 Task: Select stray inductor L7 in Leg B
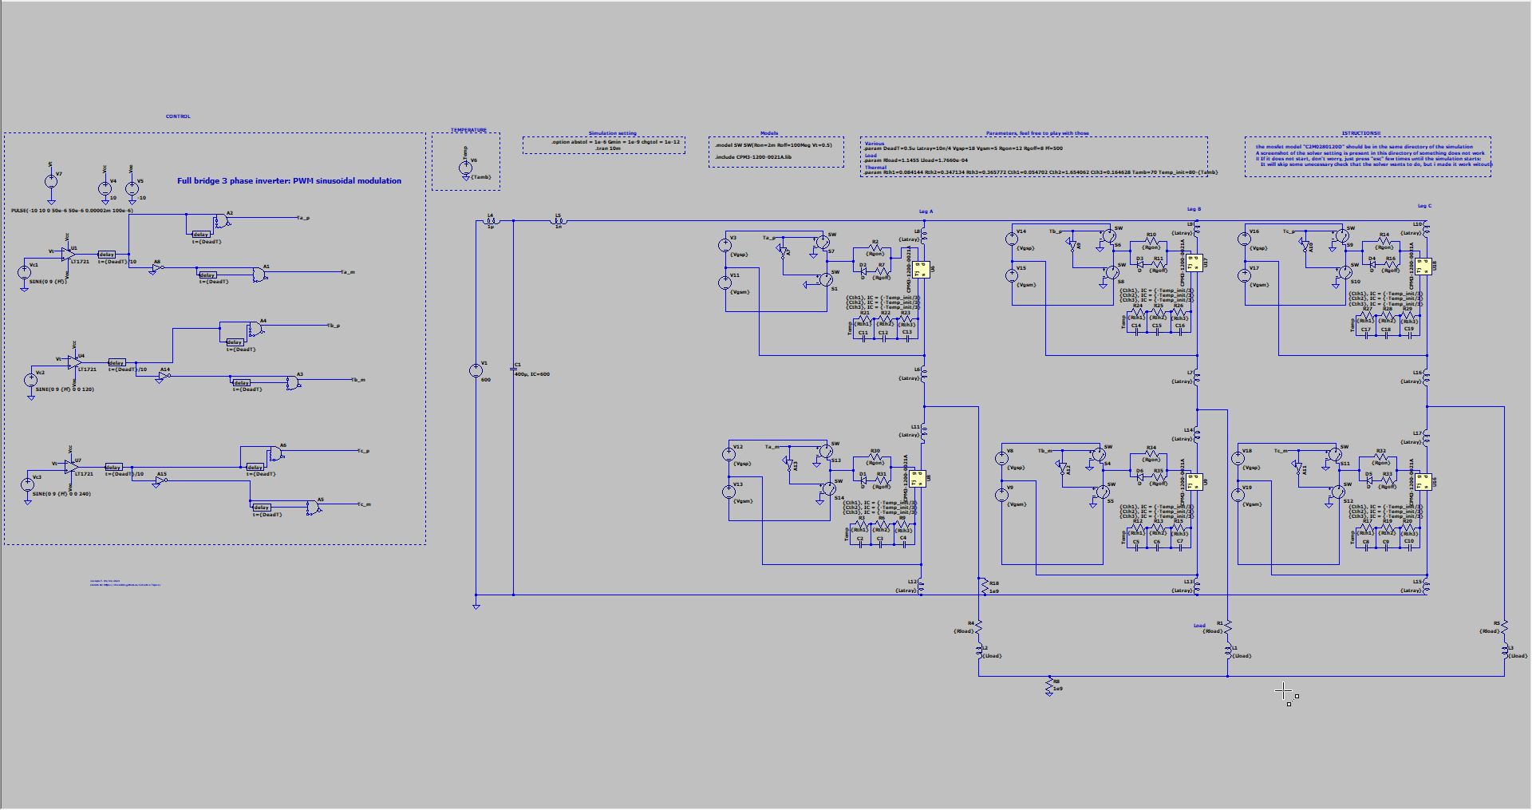[1197, 377]
